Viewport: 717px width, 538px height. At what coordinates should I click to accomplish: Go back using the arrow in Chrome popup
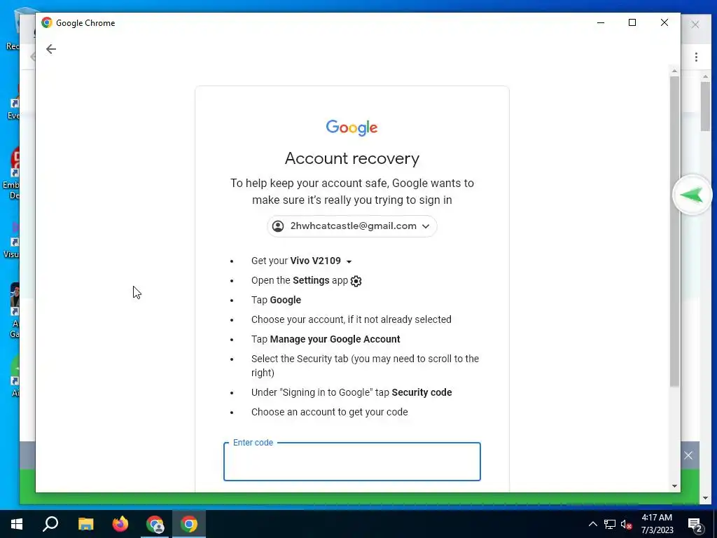[x=50, y=49]
